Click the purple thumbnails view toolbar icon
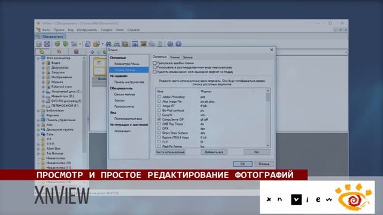 point(47,44)
